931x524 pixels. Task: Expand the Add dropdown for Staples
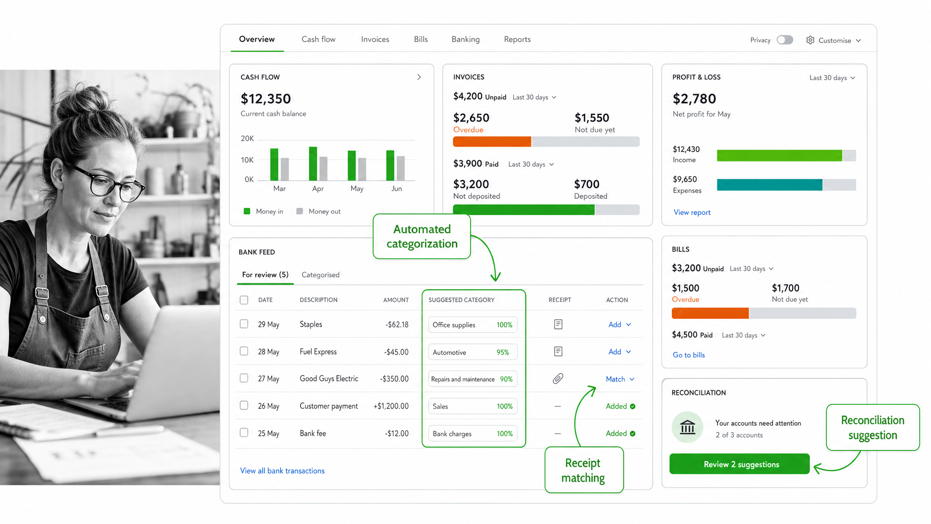pyautogui.click(x=629, y=325)
